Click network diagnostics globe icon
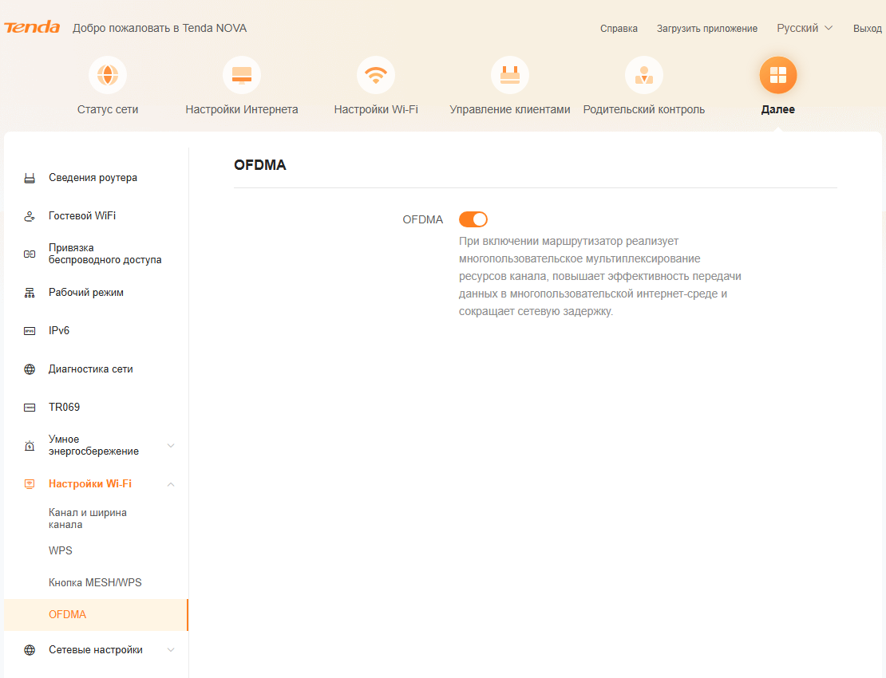The image size is (886, 678). coord(30,369)
